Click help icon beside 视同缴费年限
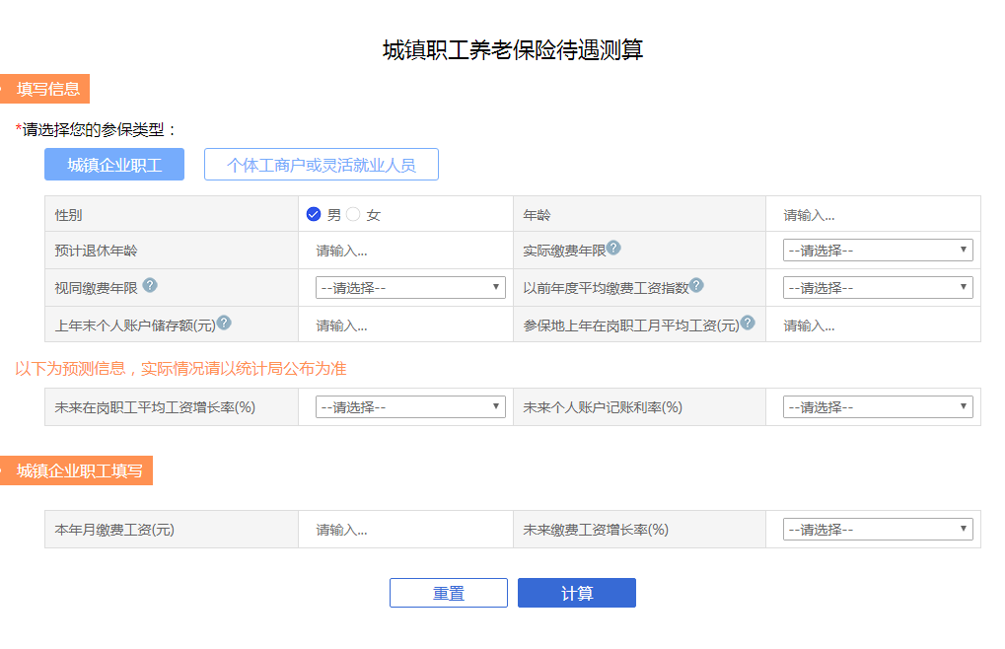The height and width of the screenshot is (649, 1005). (150, 285)
